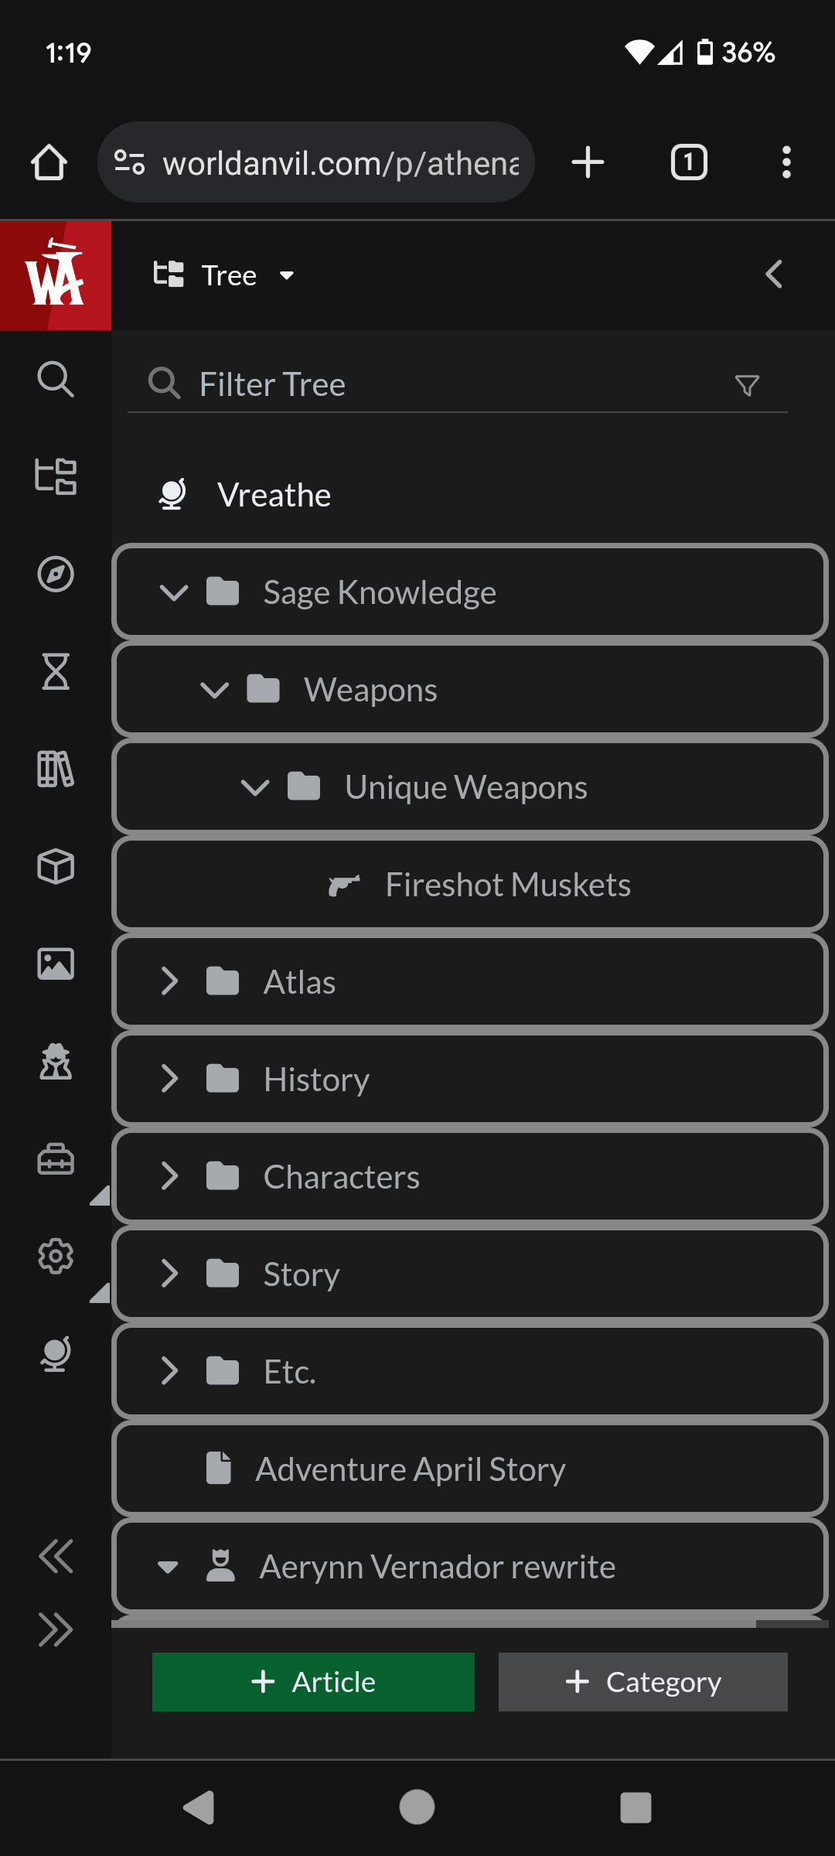The width and height of the screenshot is (835, 1856).
Task: Open the gear settings sidebar icon
Action: (x=56, y=1256)
